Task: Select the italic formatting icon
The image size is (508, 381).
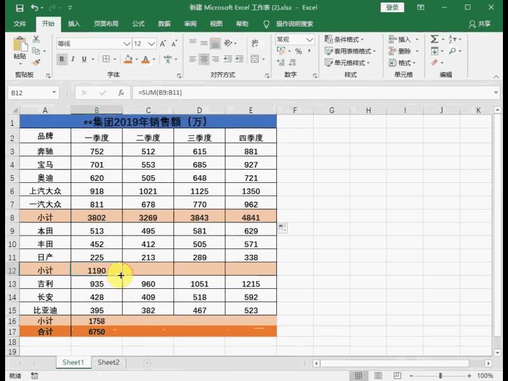Action: pyautogui.click(x=73, y=58)
